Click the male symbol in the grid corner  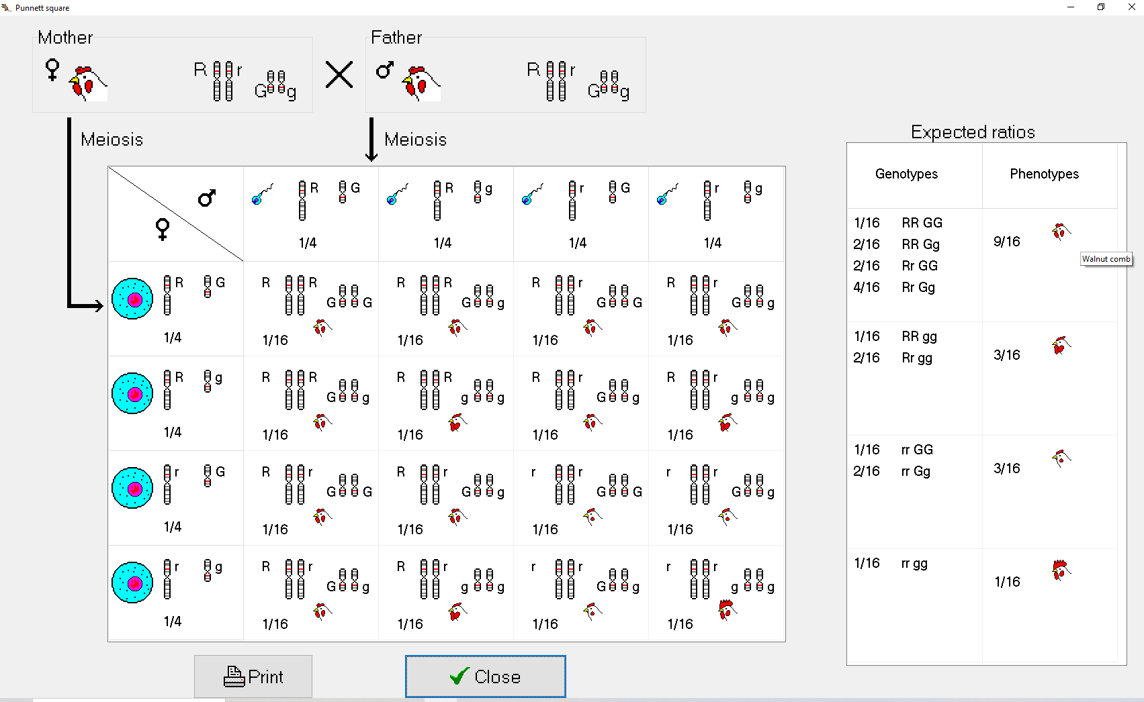pyautogui.click(x=207, y=198)
